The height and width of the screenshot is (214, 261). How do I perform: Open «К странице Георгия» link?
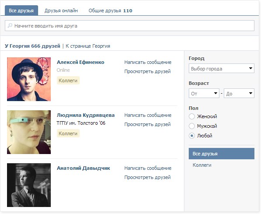click(88, 46)
